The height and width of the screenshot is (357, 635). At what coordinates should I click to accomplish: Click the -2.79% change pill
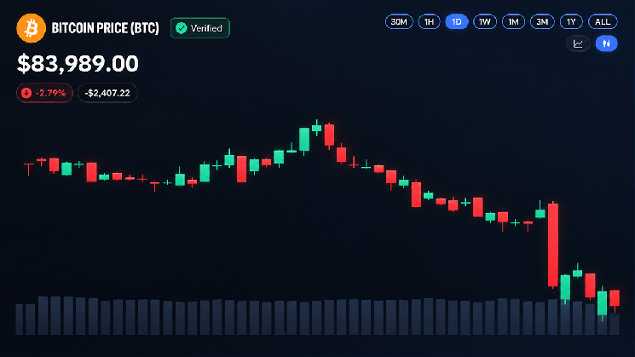coord(44,93)
